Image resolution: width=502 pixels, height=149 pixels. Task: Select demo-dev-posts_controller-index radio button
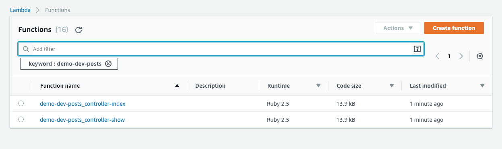(21, 103)
